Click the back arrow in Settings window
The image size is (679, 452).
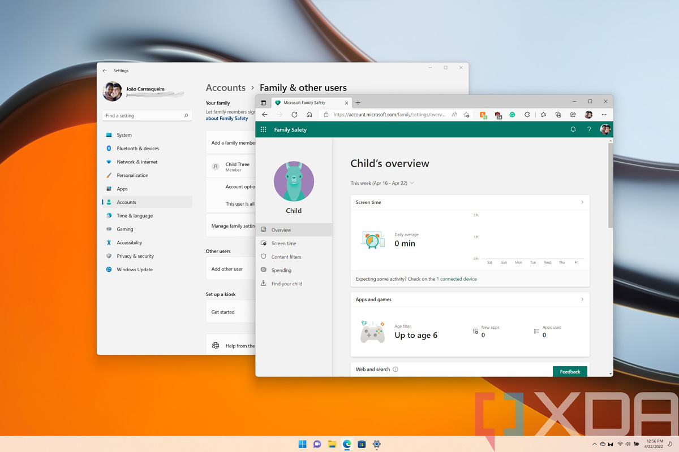click(x=105, y=71)
